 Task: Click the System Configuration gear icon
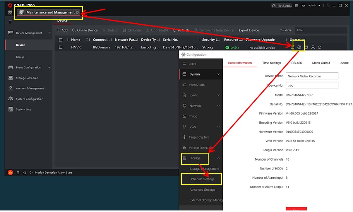tap(10, 99)
